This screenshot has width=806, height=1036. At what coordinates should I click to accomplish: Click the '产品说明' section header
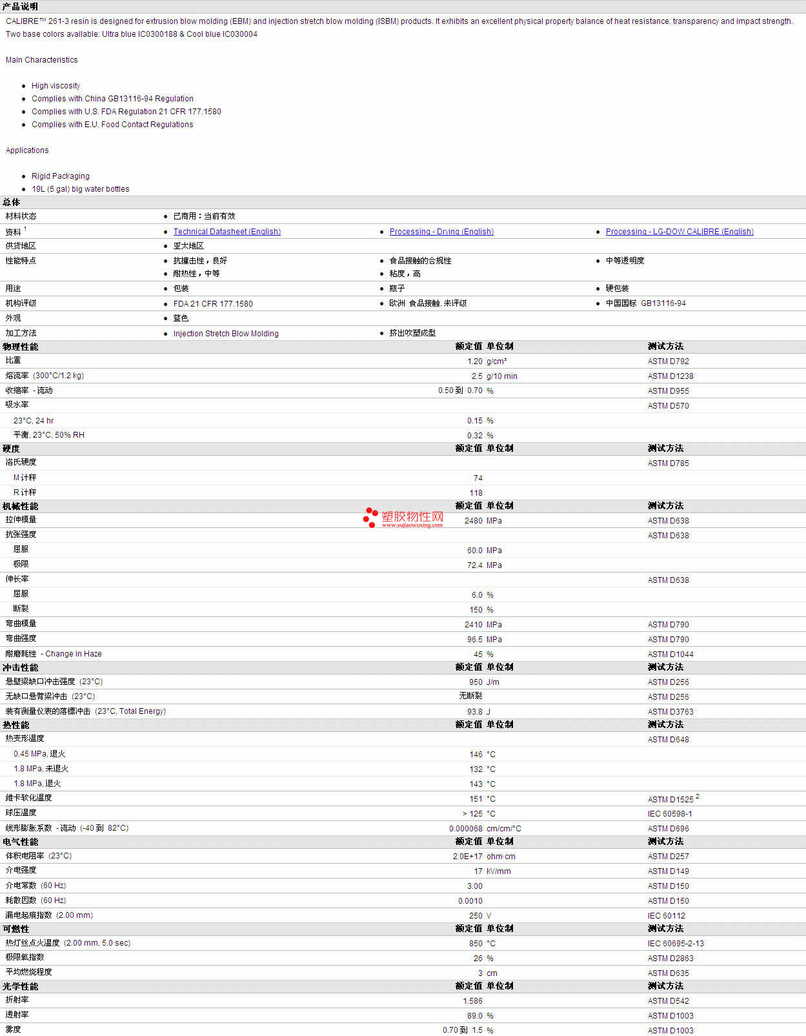pos(20,6)
